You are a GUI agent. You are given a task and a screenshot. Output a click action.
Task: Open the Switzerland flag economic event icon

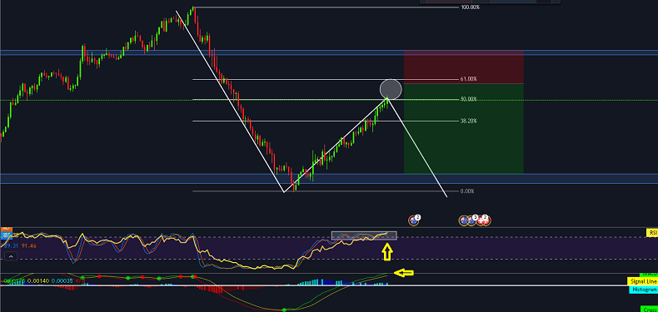482,220
